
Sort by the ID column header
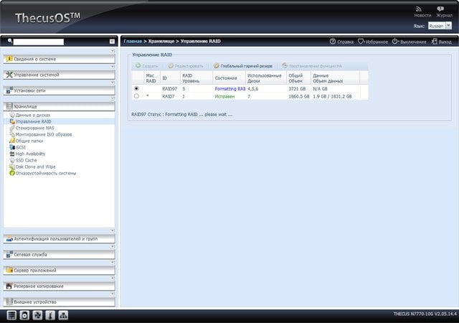pyautogui.click(x=170, y=78)
